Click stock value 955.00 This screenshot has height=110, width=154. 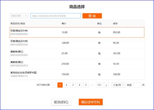117,33
